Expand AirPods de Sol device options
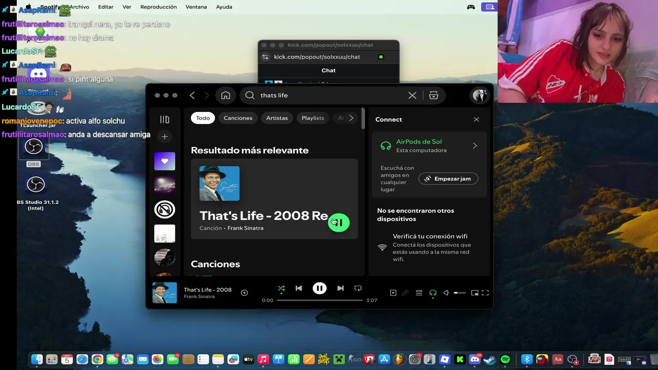Viewport: 658px width, 370px height. tap(474, 146)
